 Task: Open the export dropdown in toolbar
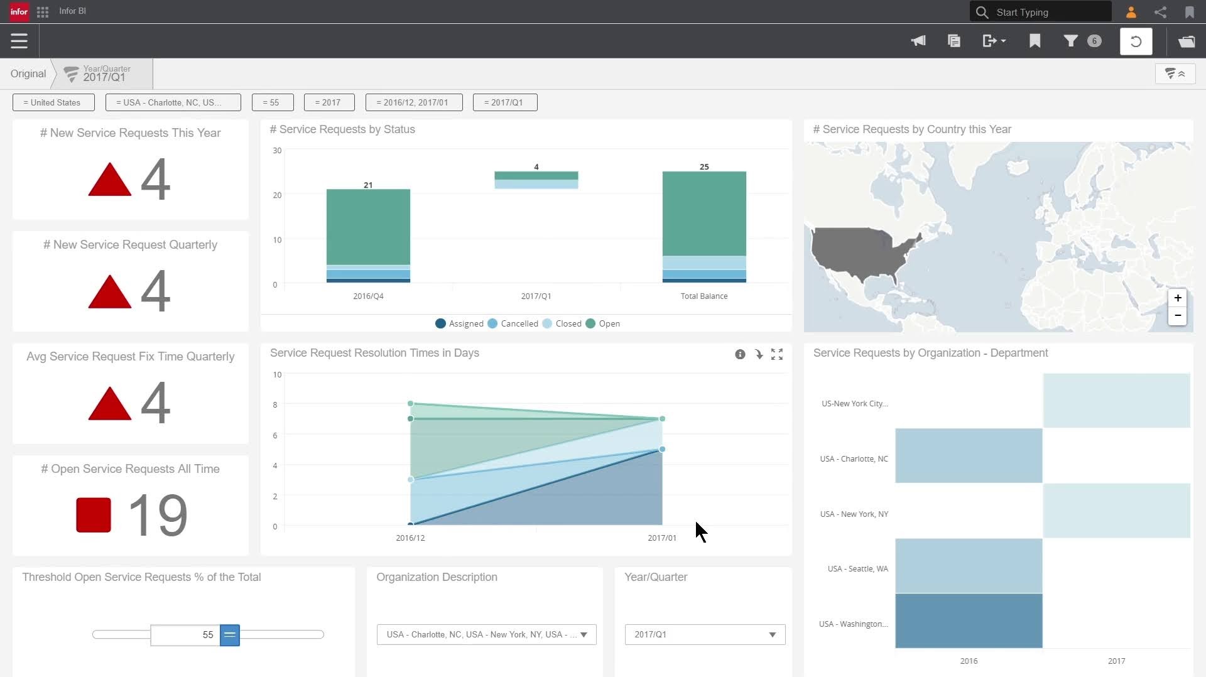pyautogui.click(x=994, y=41)
